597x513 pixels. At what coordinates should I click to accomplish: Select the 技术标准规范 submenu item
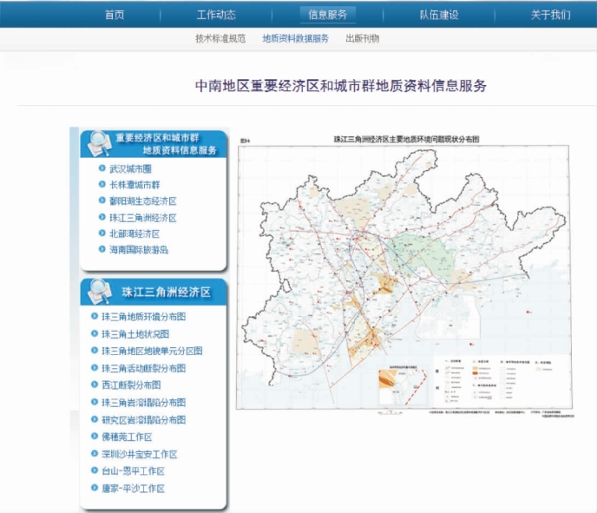(220, 39)
